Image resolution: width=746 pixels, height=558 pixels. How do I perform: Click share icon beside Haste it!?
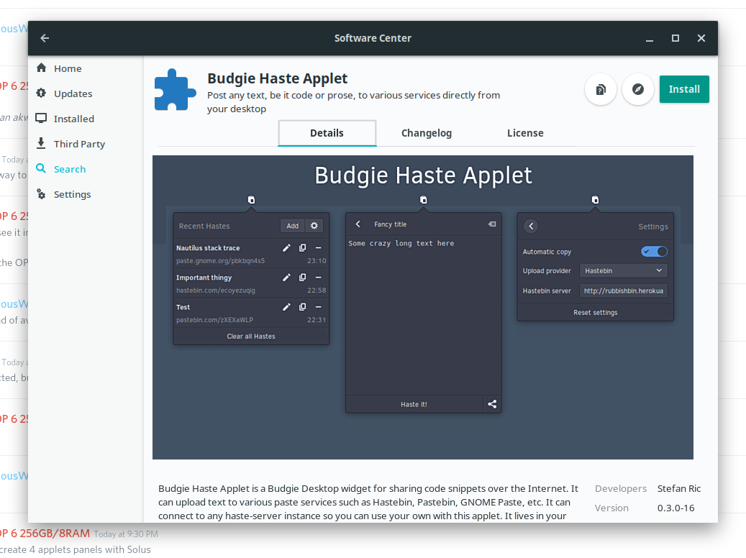(492, 404)
